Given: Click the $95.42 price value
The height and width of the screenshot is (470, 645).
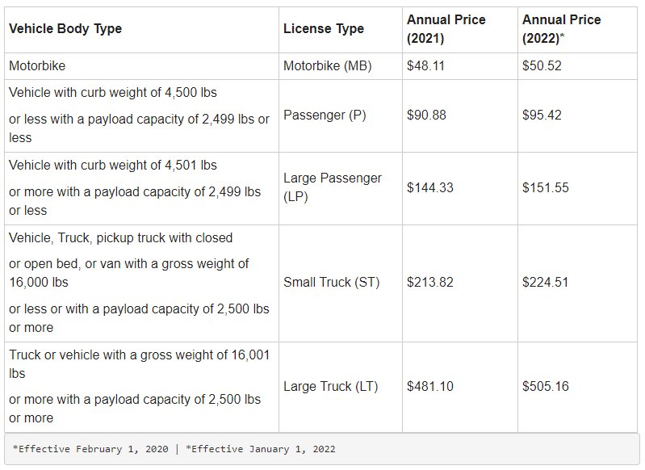Looking at the screenshot, I should tap(542, 115).
